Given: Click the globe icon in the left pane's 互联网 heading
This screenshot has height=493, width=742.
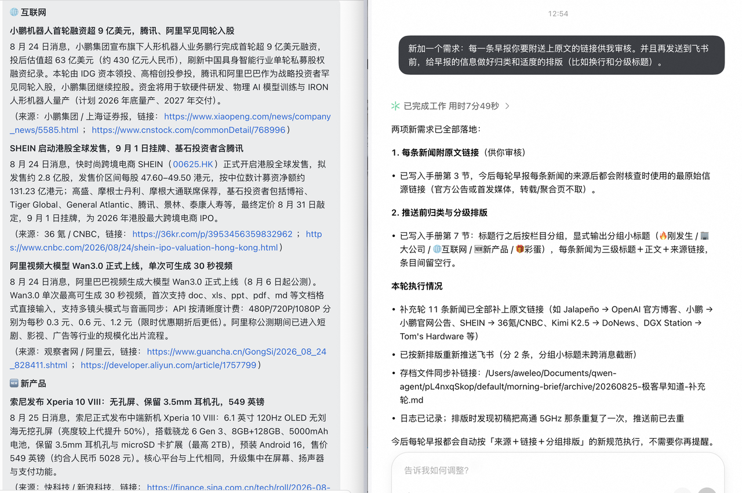Looking at the screenshot, I should pyautogui.click(x=14, y=12).
